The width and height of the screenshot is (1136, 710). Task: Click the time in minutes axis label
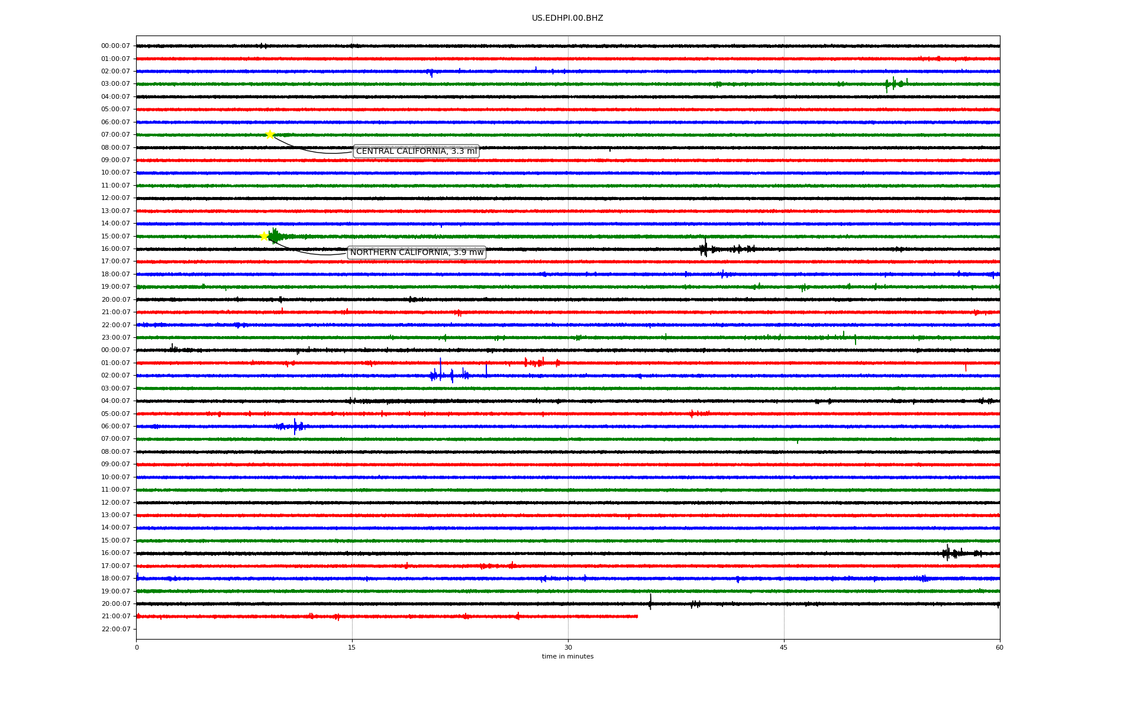pos(567,656)
